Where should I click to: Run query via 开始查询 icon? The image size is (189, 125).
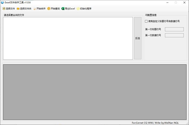[x=49, y=9]
